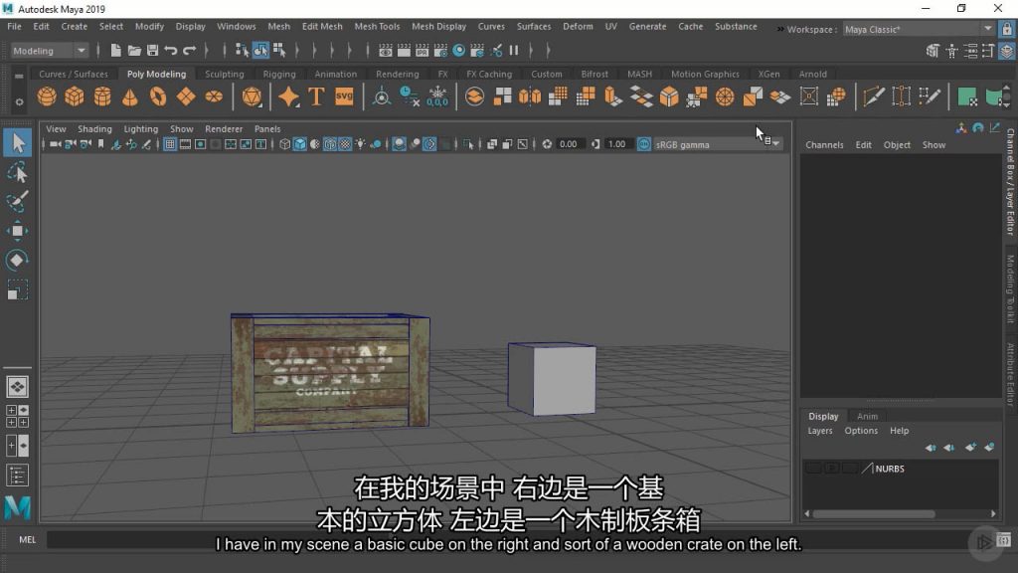Toggle the viewport grid display

(x=169, y=144)
